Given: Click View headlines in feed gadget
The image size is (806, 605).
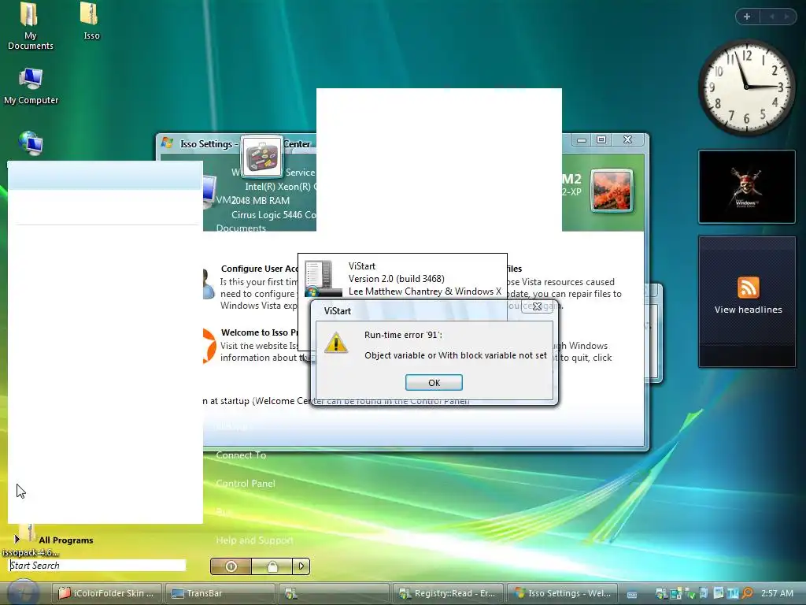Looking at the screenshot, I should 748,310.
